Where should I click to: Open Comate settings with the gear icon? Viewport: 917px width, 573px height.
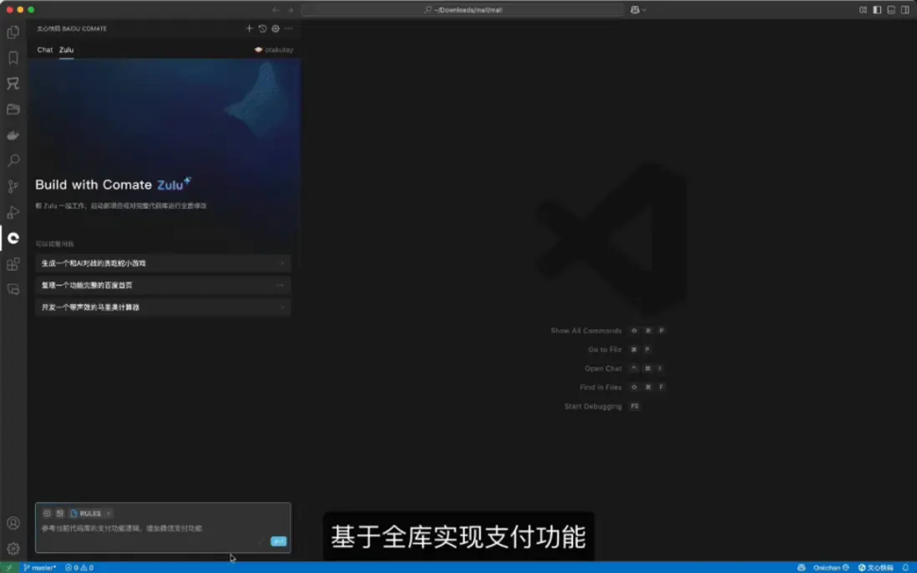(275, 28)
